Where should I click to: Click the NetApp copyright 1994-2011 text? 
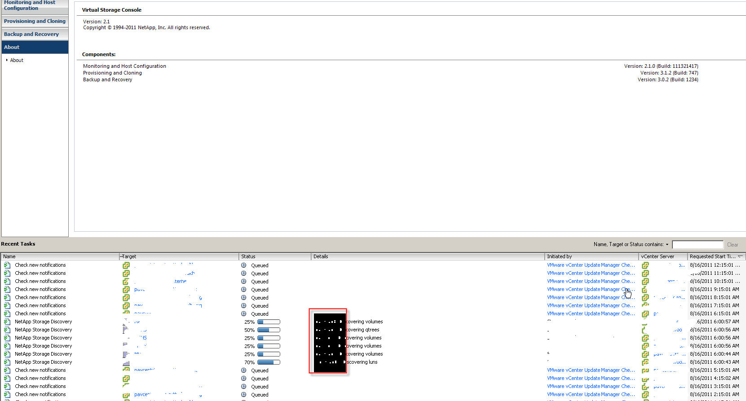(146, 27)
